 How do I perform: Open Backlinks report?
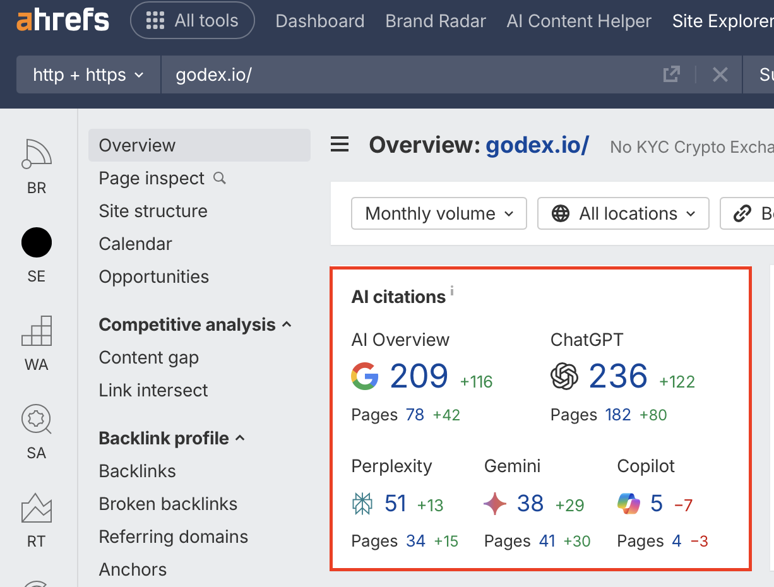pyautogui.click(x=138, y=471)
